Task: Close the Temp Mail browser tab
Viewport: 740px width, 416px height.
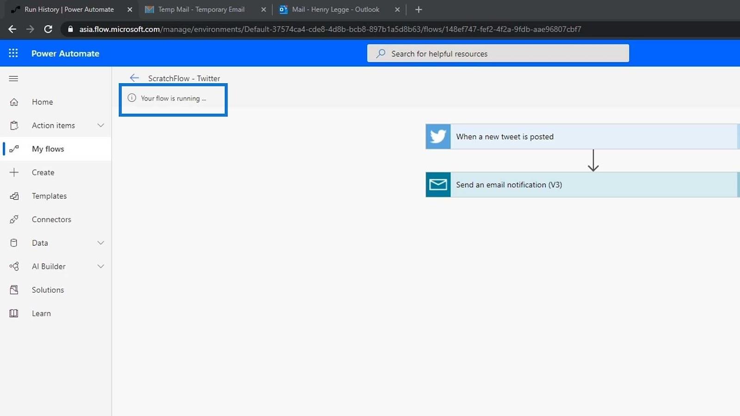Action: tap(264, 9)
